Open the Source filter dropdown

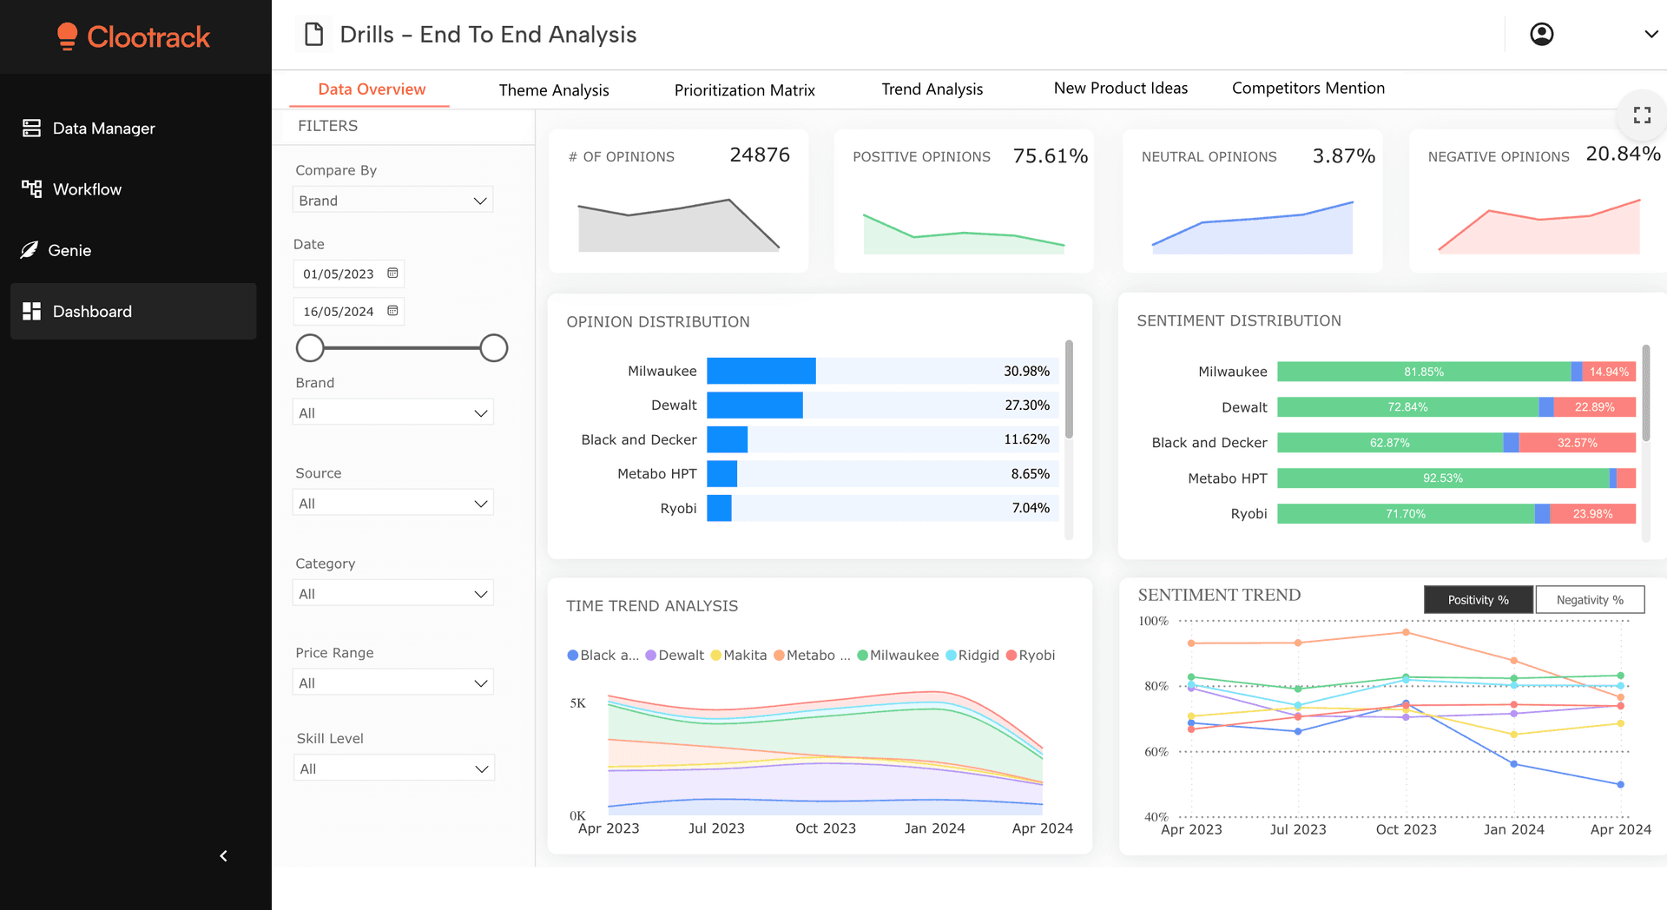(x=392, y=502)
